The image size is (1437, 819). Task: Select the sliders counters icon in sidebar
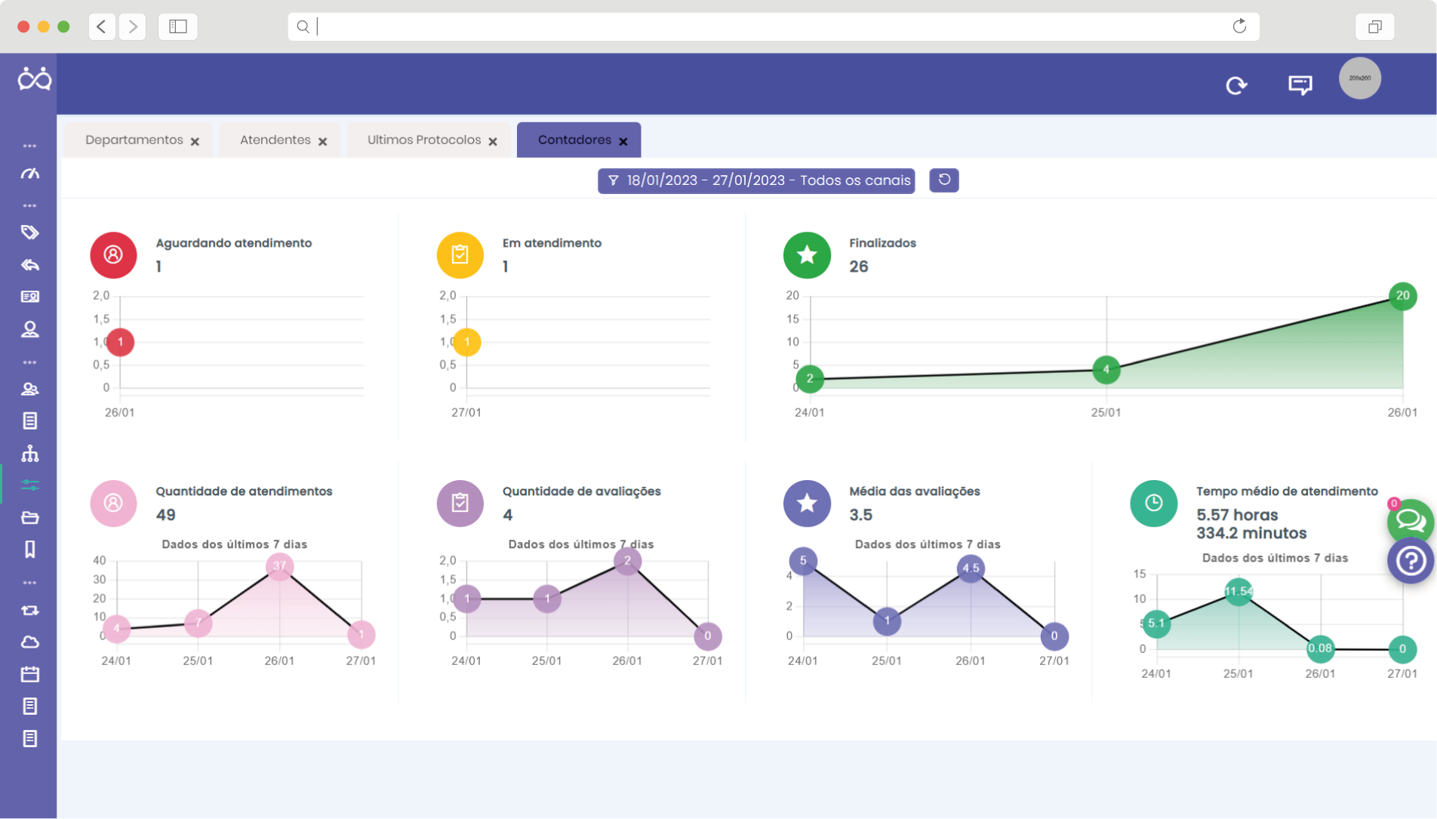(x=29, y=485)
